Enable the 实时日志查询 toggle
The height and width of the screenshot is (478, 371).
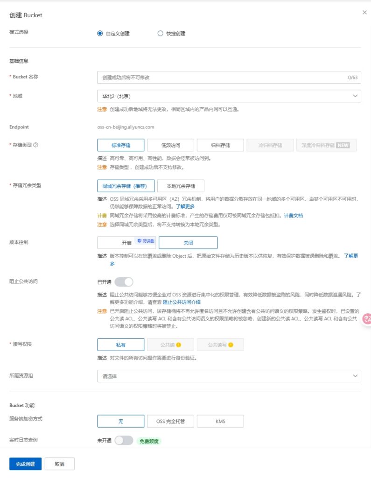pyautogui.click(x=124, y=440)
